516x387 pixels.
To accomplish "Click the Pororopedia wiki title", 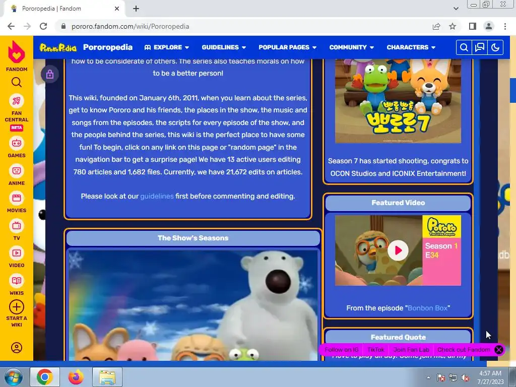I will pyautogui.click(x=108, y=47).
